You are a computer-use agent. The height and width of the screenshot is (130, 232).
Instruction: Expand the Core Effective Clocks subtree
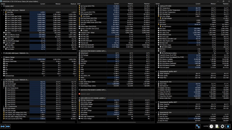click(x=4, y=35)
